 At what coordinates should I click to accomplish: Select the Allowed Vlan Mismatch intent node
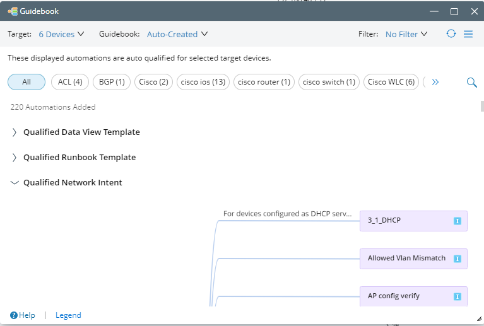tap(407, 259)
